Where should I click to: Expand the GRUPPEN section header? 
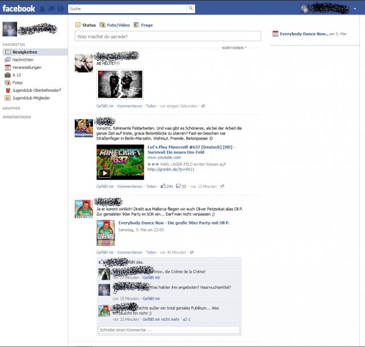tap(11, 108)
